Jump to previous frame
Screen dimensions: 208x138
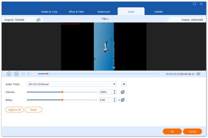[23, 74]
